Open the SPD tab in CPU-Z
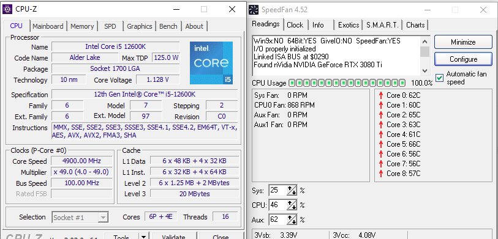498x239 pixels. (110, 26)
